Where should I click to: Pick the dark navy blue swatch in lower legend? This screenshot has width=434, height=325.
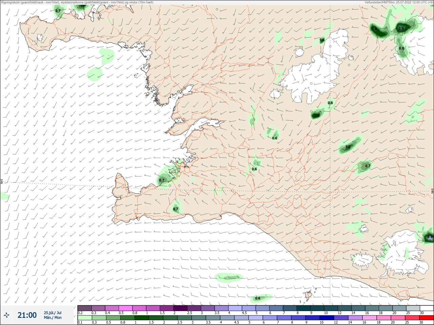point(328,318)
